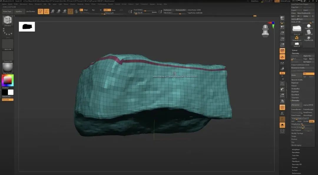Open the Brush menu
Screen dimensions: 318x175
pos(10,4)
